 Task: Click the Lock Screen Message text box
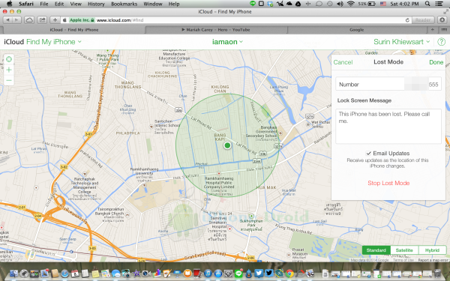click(x=388, y=126)
